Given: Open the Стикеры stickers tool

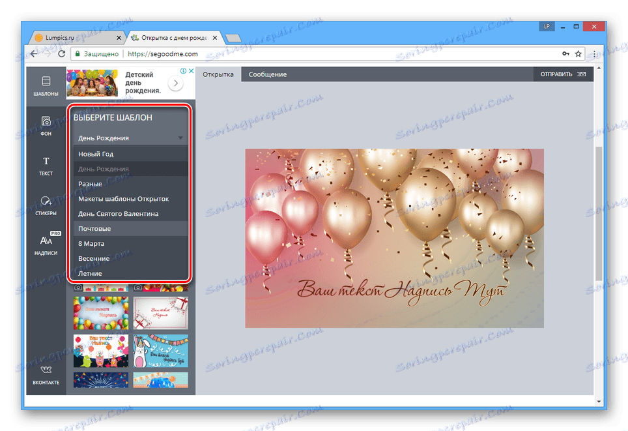Looking at the screenshot, I should tap(46, 205).
